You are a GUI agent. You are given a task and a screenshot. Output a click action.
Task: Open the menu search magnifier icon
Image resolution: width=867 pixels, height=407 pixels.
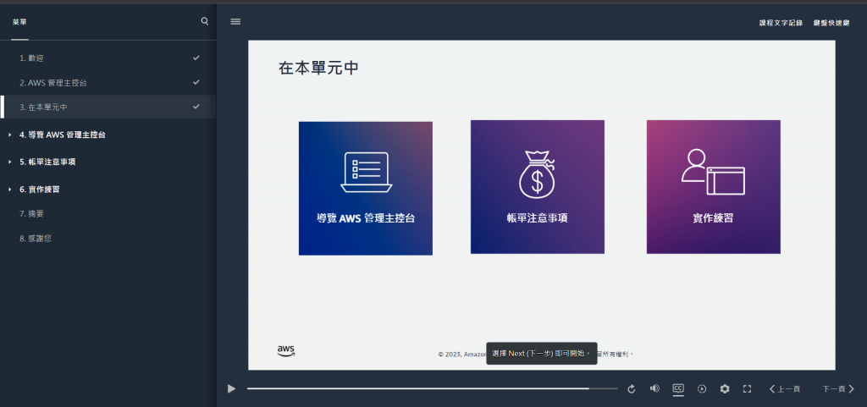(205, 21)
